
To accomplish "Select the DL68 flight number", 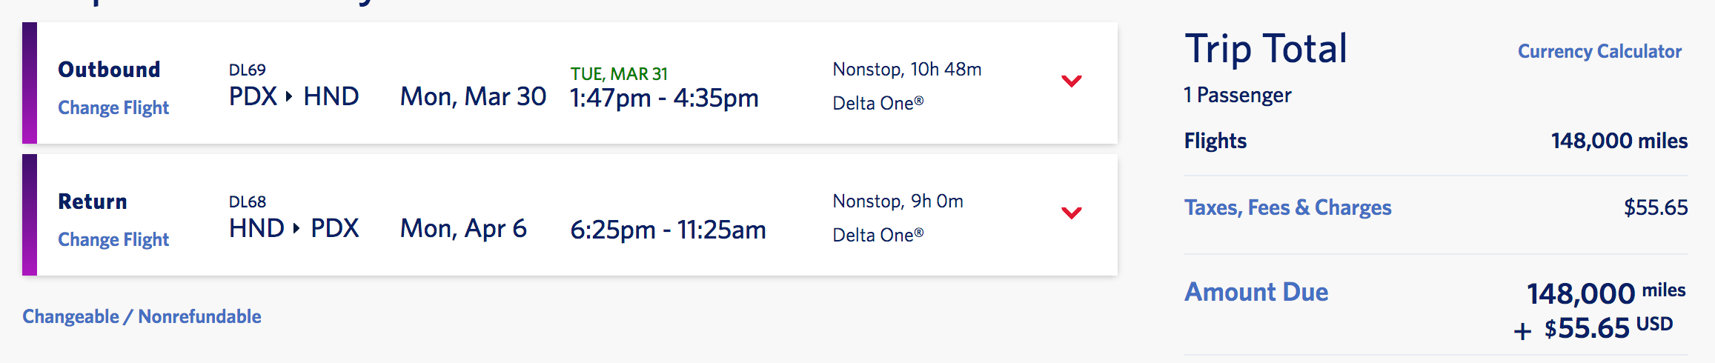I will (247, 202).
